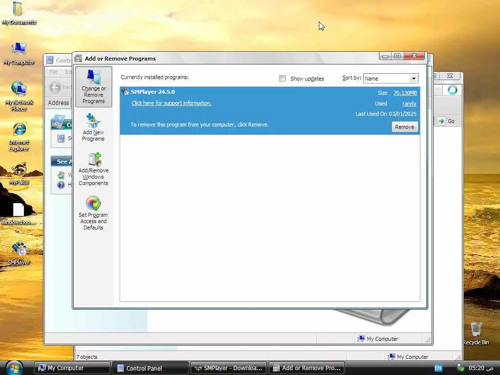Click Remove button for SMPlayer

404,127
